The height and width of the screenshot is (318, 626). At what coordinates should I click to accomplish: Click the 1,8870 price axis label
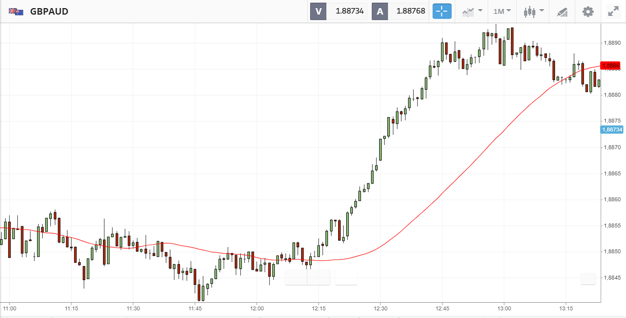pos(612,147)
